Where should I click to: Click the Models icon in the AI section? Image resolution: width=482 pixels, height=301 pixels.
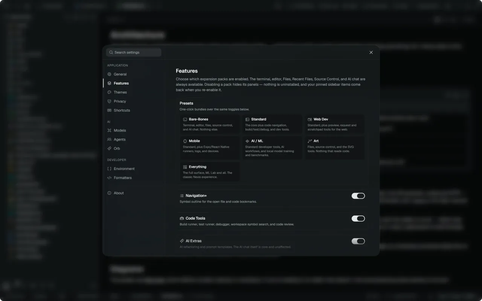(x=109, y=130)
